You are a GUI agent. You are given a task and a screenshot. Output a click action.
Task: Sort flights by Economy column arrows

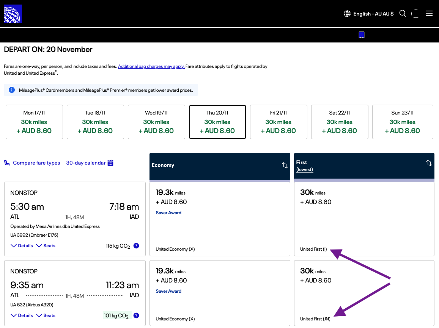click(x=285, y=165)
